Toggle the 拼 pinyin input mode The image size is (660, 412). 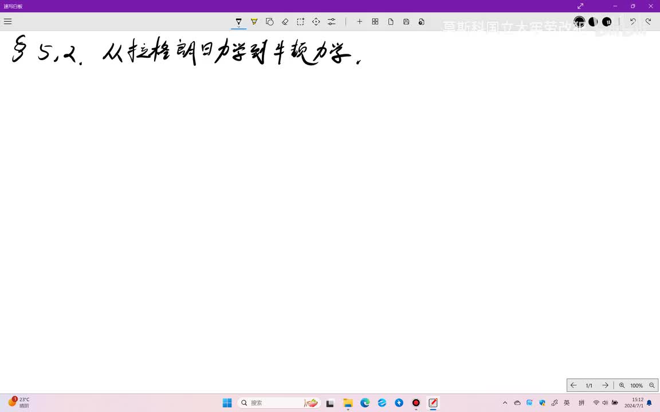pyautogui.click(x=582, y=403)
